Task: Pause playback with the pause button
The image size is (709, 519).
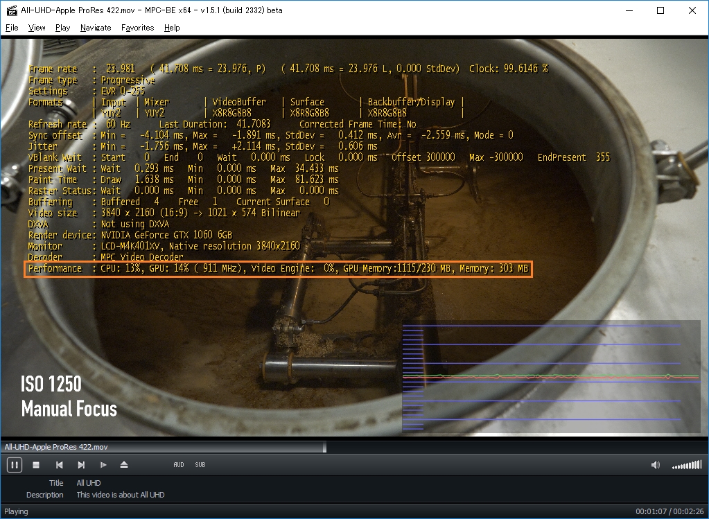Action: pos(14,465)
